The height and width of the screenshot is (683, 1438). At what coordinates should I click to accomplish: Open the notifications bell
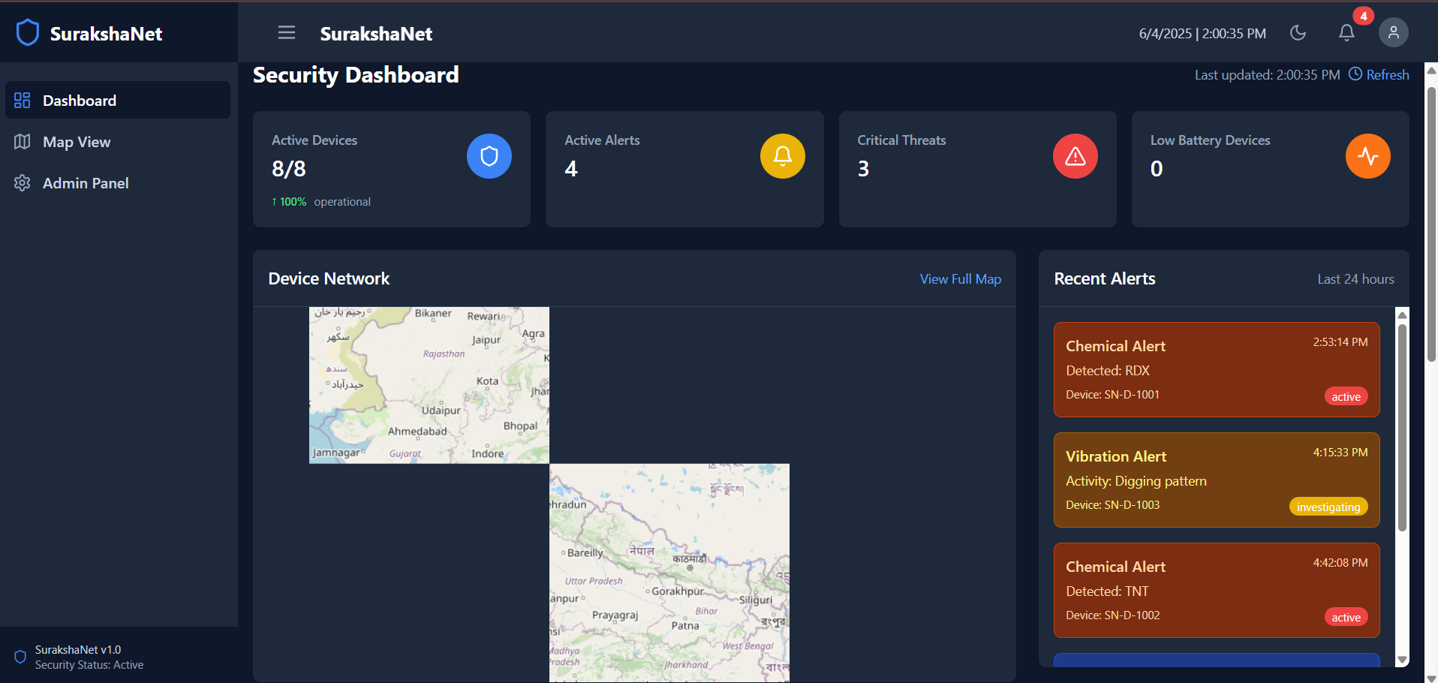click(1346, 33)
